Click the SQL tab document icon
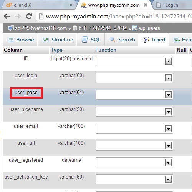Viewport: 192px width, 192px height. (85, 40)
